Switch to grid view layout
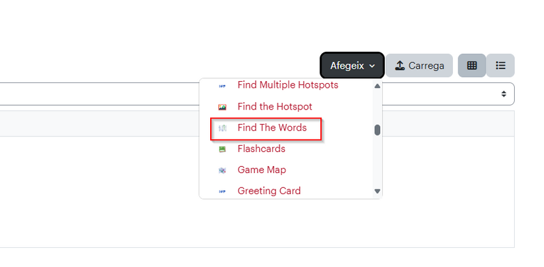 coord(472,65)
